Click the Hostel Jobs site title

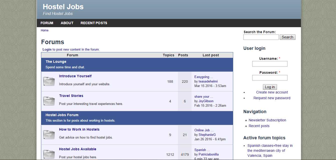click(63, 7)
